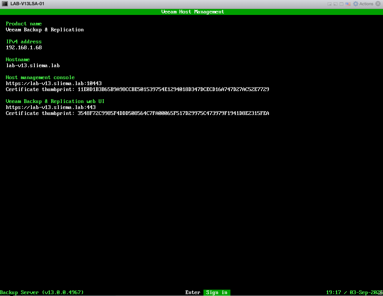The width and height of the screenshot is (383, 296).
Task: Click the green Sign in button
Action: point(217,292)
